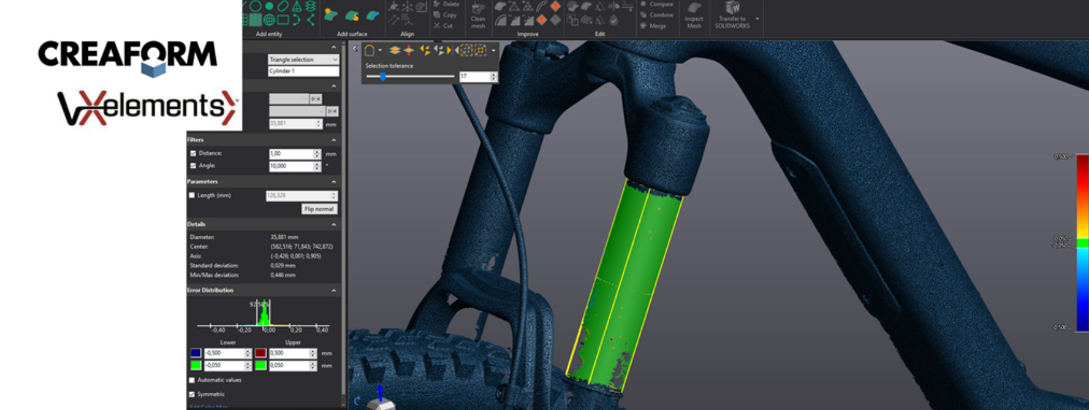This screenshot has width=1089, height=410.
Task: Enable the Length (mm) checkbox
Action: pos(192,195)
